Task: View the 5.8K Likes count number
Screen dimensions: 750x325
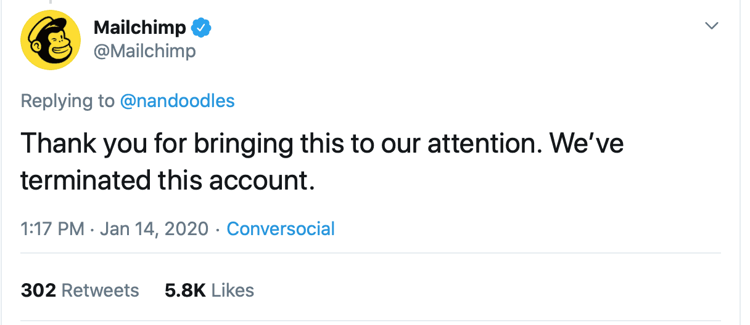Action: (185, 291)
